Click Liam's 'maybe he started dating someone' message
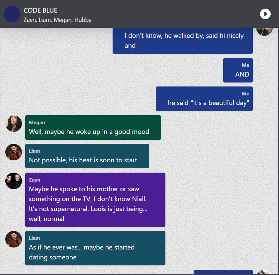The image size is (279, 275). click(x=95, y=248)
